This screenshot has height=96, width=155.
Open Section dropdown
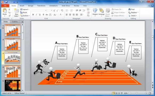(25, 15)
